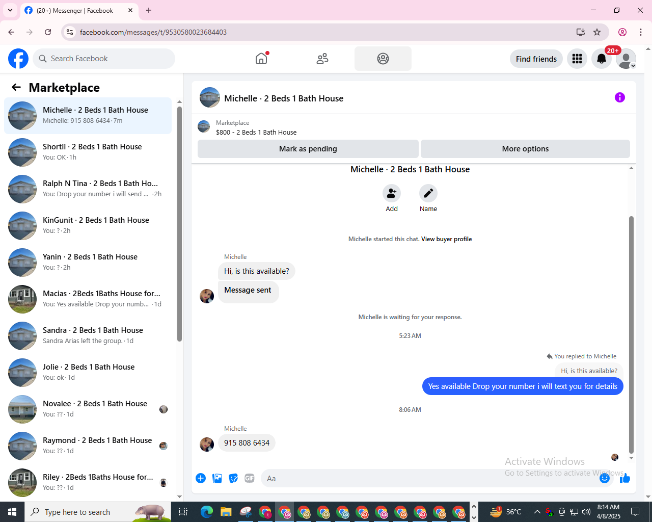Go back using the Marketplace arrow
This screenshot has width=652, height=522.
coord(16,87)
